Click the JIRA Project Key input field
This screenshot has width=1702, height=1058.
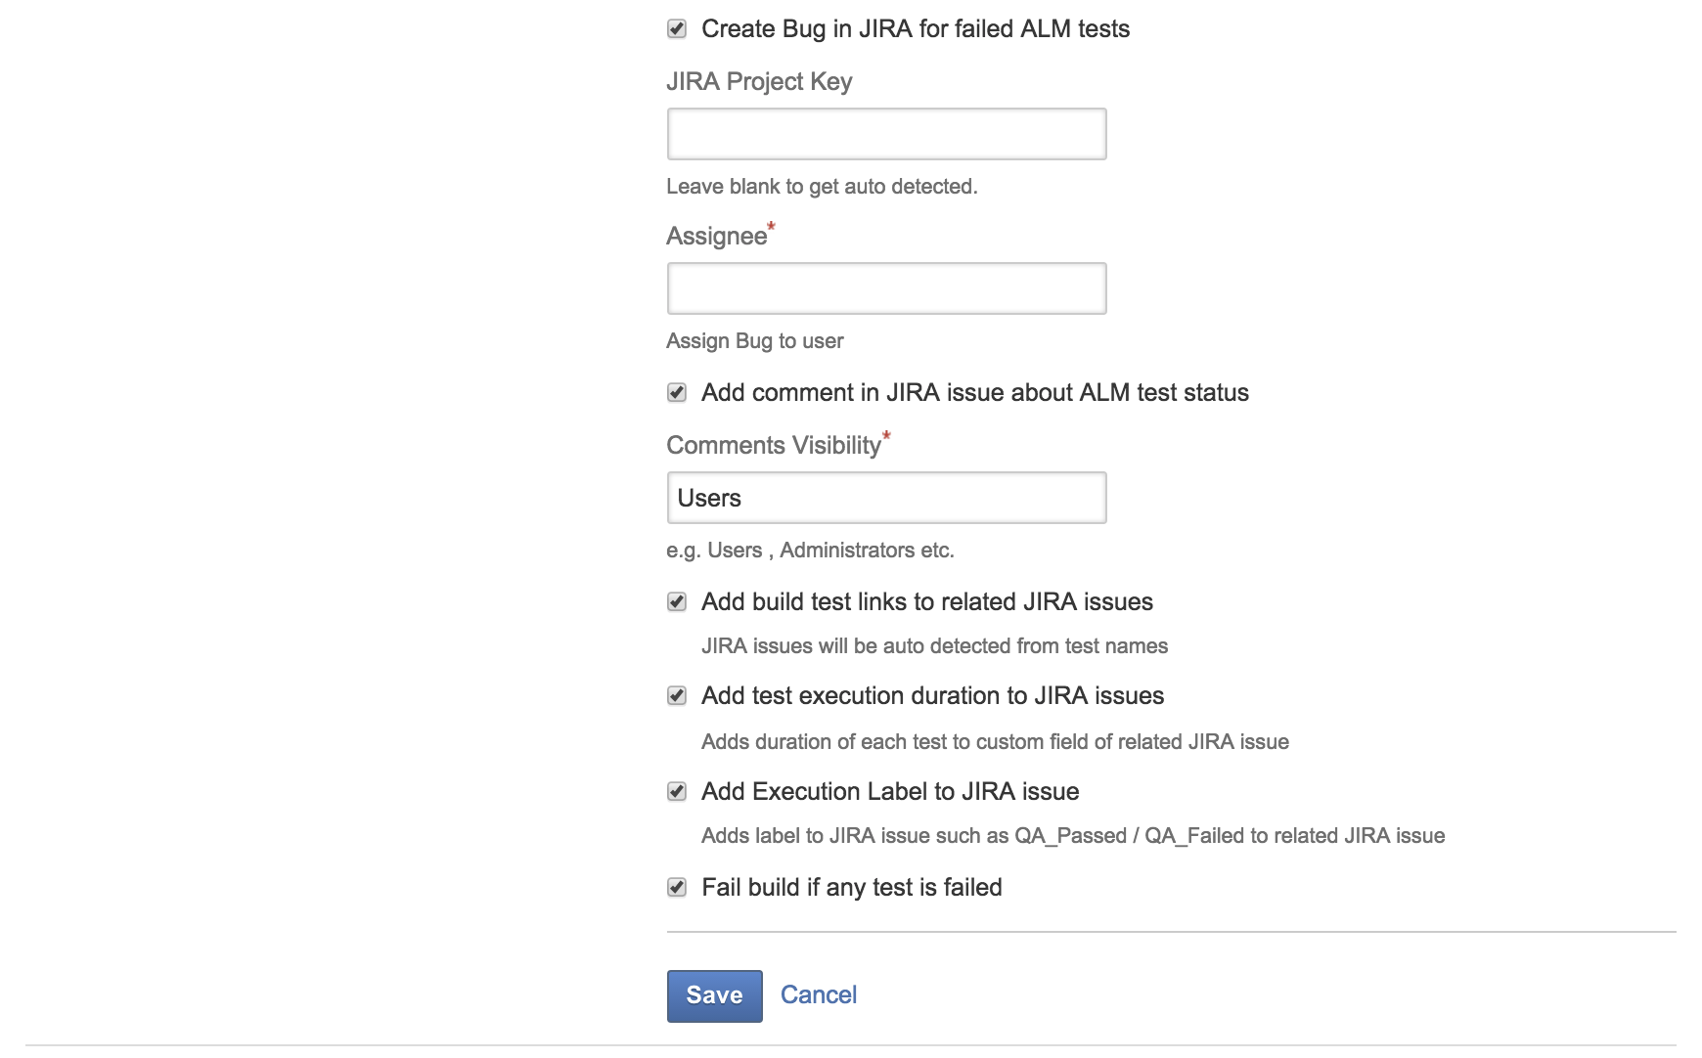pyautogui.click(x=886, y=134)
